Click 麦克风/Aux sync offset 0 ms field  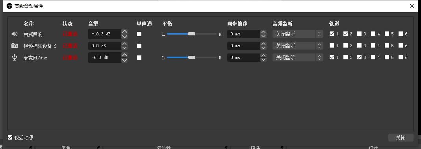pyautogui.click(x=244, y=57)
